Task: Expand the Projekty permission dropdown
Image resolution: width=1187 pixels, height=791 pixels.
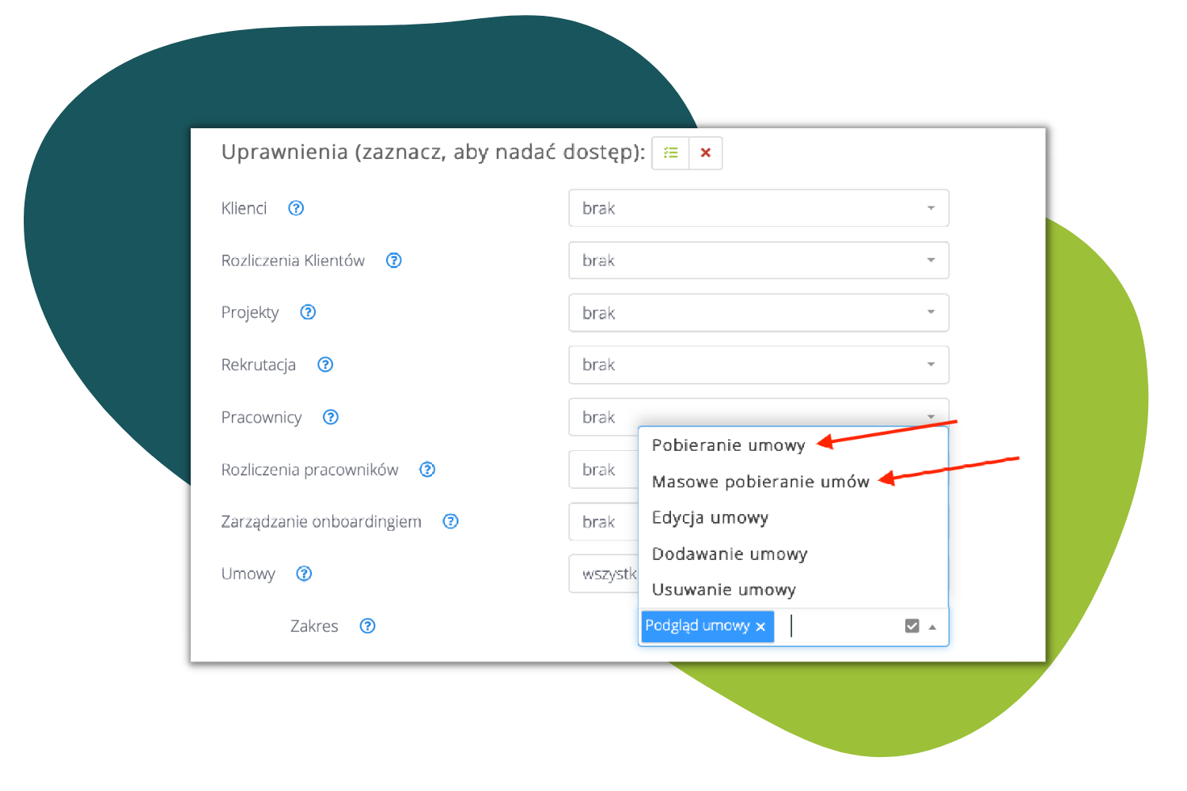Action: click(x=758, y=312)
